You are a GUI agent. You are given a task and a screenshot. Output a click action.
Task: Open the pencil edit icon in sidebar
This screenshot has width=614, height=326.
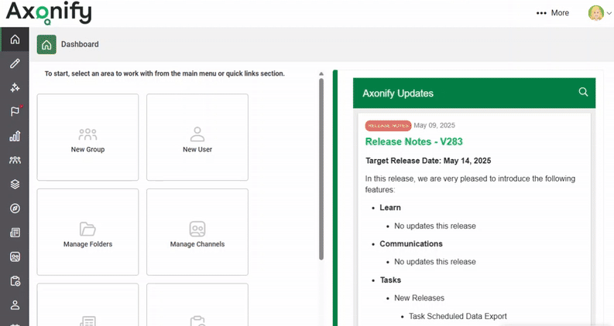[x=15, y=64]
